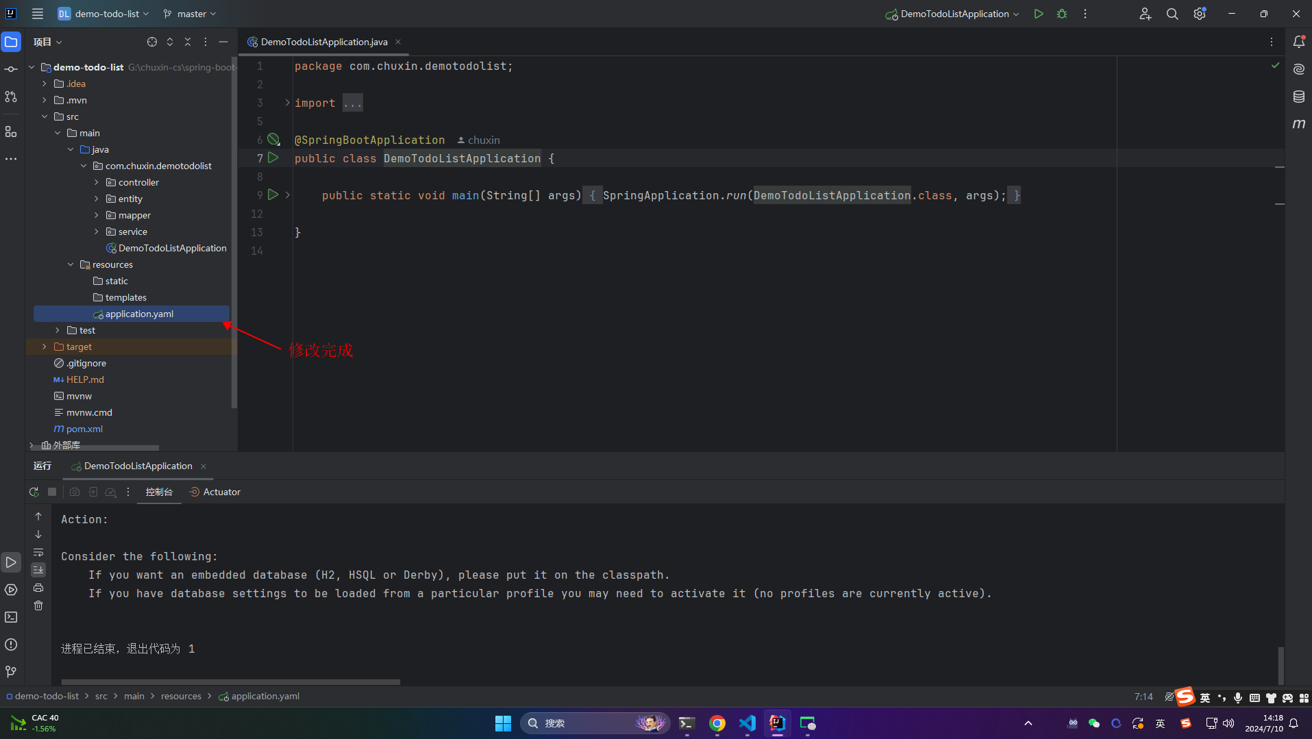Open the 项目 view dropdown
The image size is (1312, 739).
click(x=47, y=42)
